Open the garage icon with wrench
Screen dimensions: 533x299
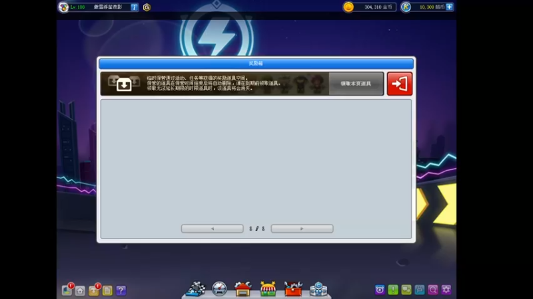tap(243, 289)
